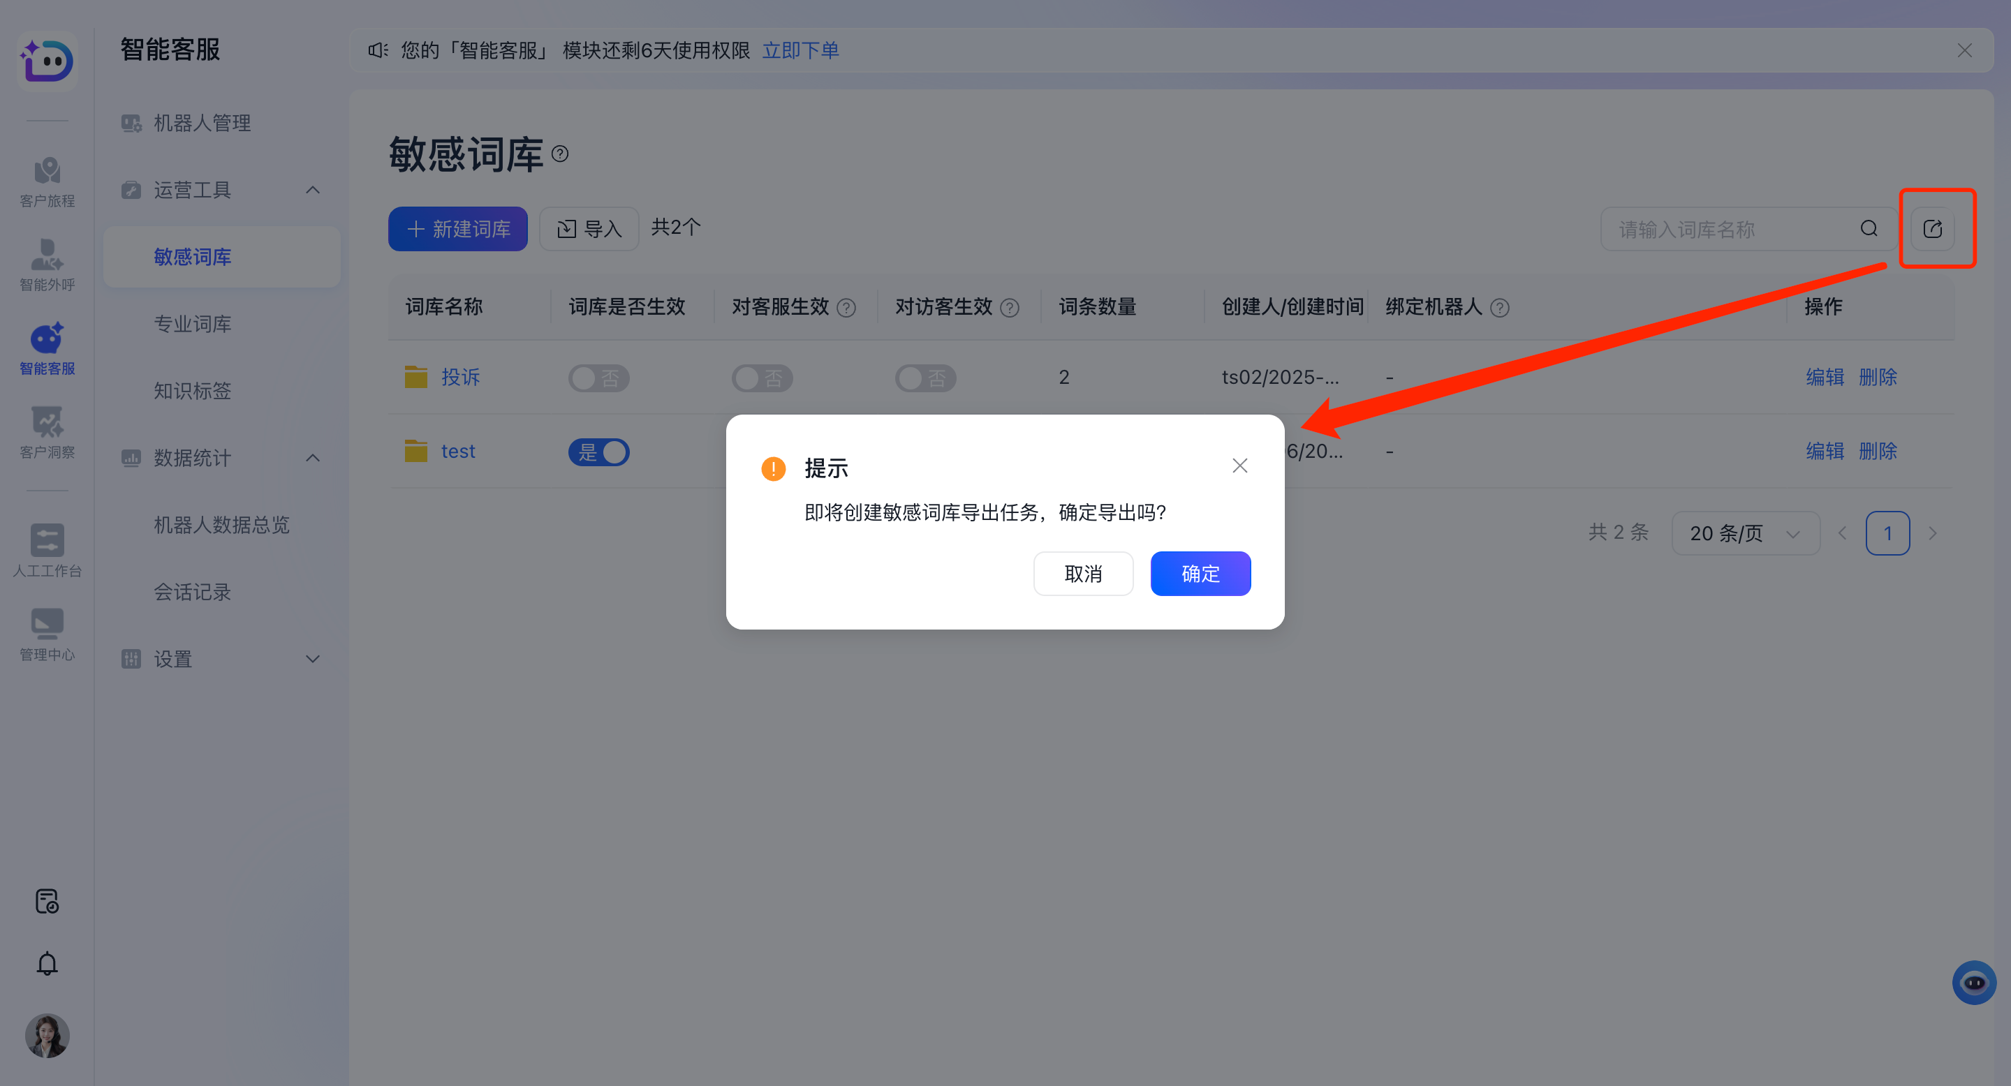Disable the test lexicon 是 switch
This screenshot has width=2011, height=1086.
tap(599, 452)
